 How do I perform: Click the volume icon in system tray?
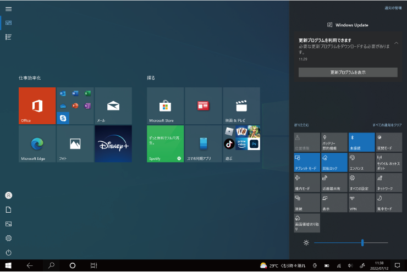(x=350, y=265)
